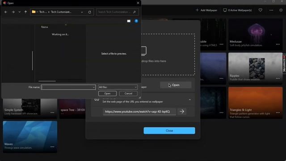Screen dimensions: 286x161
Task: Open recent locations dropdown arrow
Action: (x=20, y=12)
